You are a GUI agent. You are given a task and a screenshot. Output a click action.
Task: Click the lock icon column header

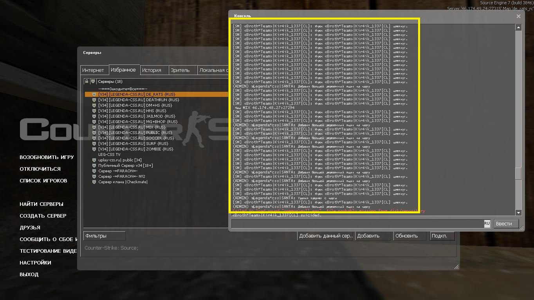[x=87, y=81]
